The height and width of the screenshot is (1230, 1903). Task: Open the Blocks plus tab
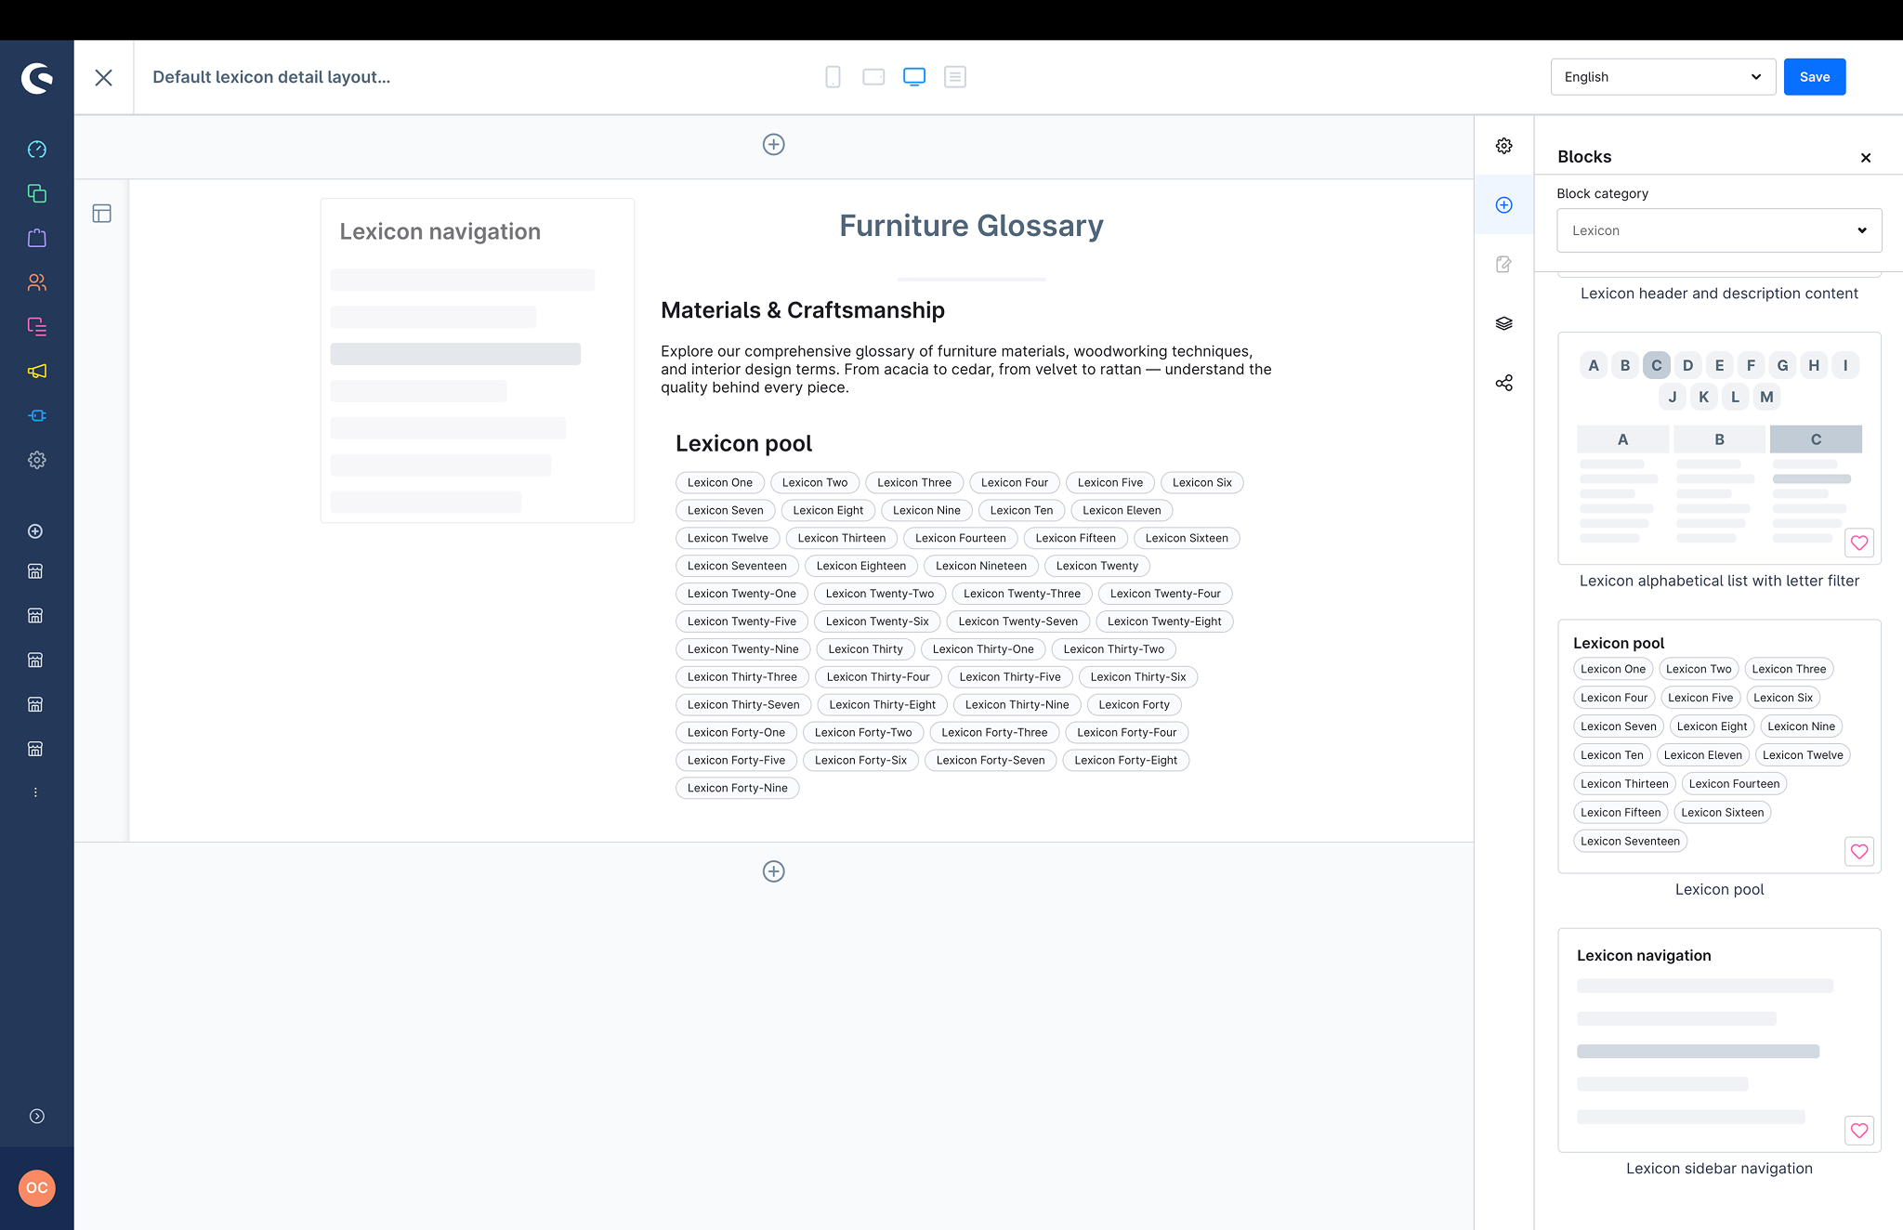1503,205
